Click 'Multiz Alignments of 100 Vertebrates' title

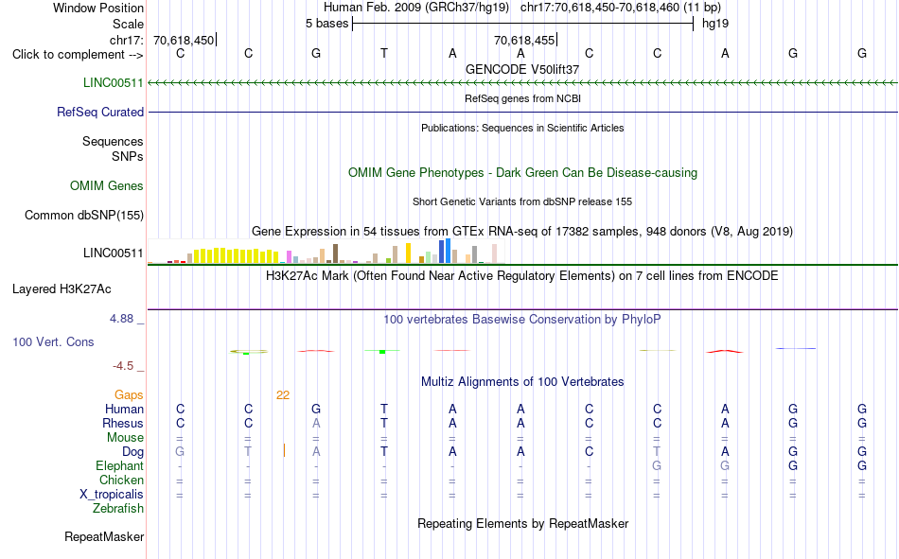[x=522, y=382]
